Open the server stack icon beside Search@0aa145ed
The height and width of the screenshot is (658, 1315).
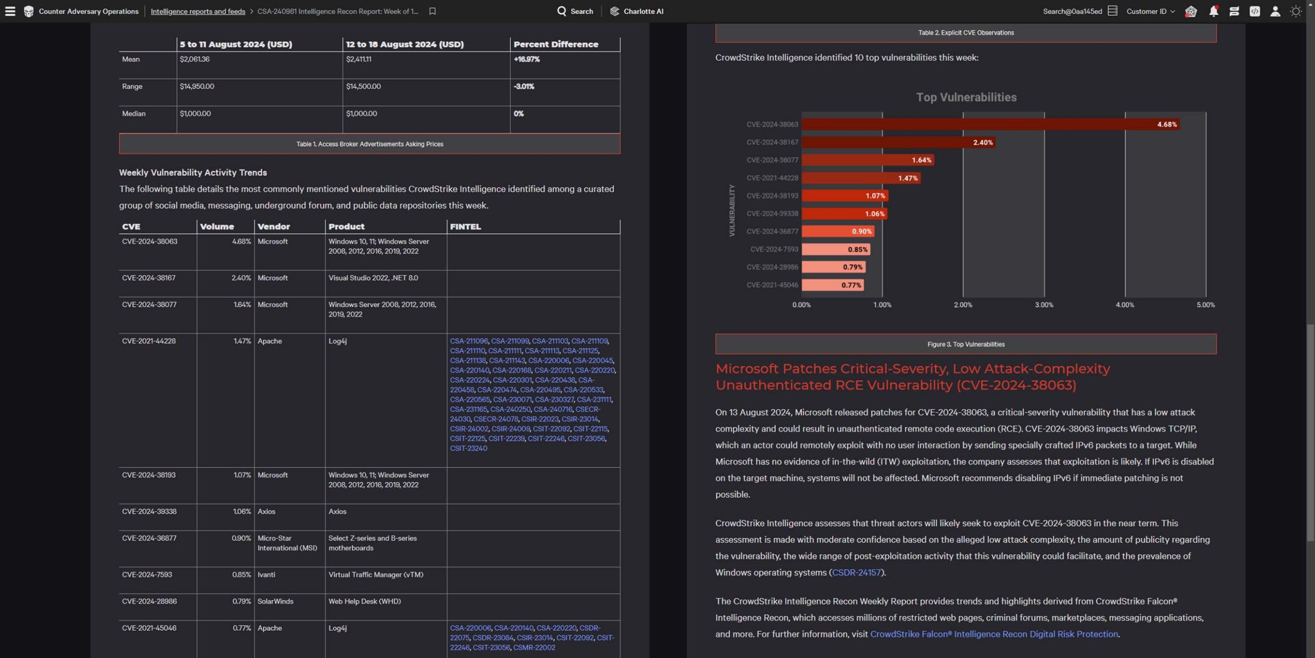[1112, 11]
